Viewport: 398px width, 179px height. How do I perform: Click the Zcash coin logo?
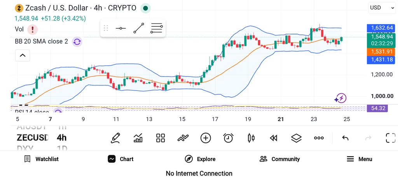pyautogui.click(x=19, y=8)
